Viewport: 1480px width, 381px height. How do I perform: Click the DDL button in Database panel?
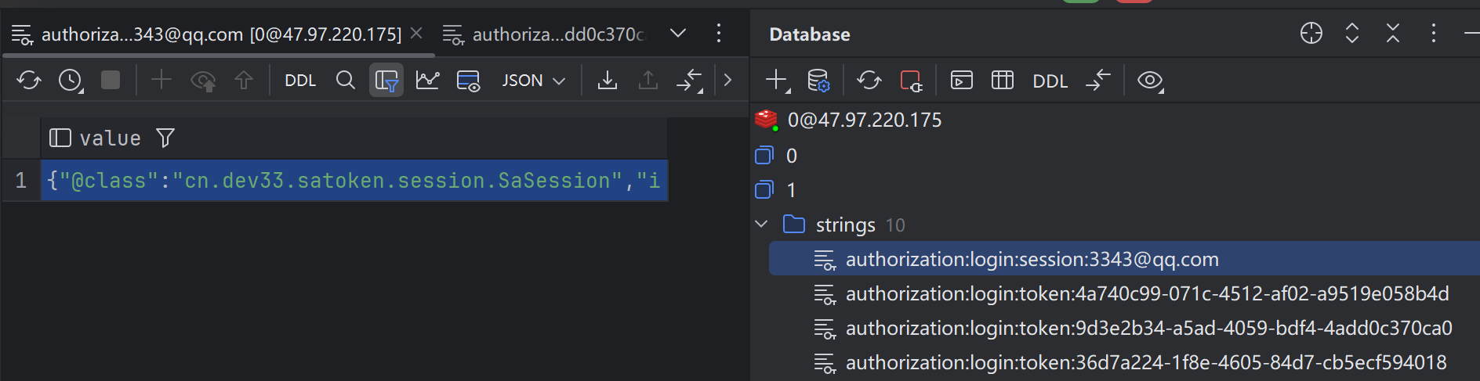(x=1050, y=81)
